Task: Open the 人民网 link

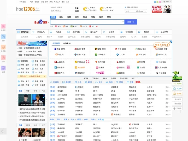Action: click(39, 37)
